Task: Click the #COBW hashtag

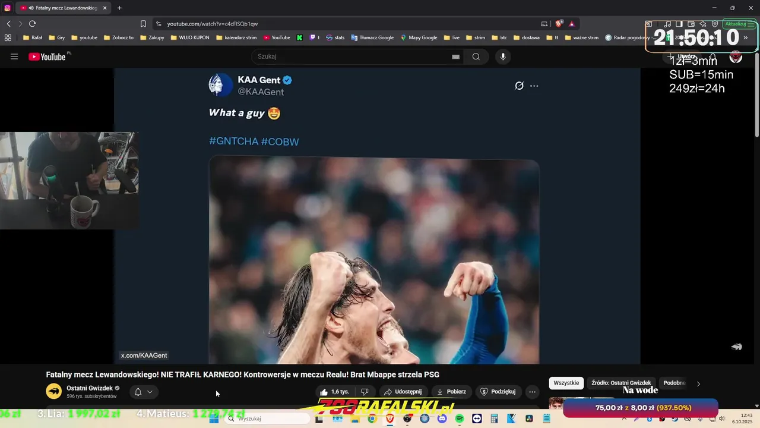Action: (280, 141)
